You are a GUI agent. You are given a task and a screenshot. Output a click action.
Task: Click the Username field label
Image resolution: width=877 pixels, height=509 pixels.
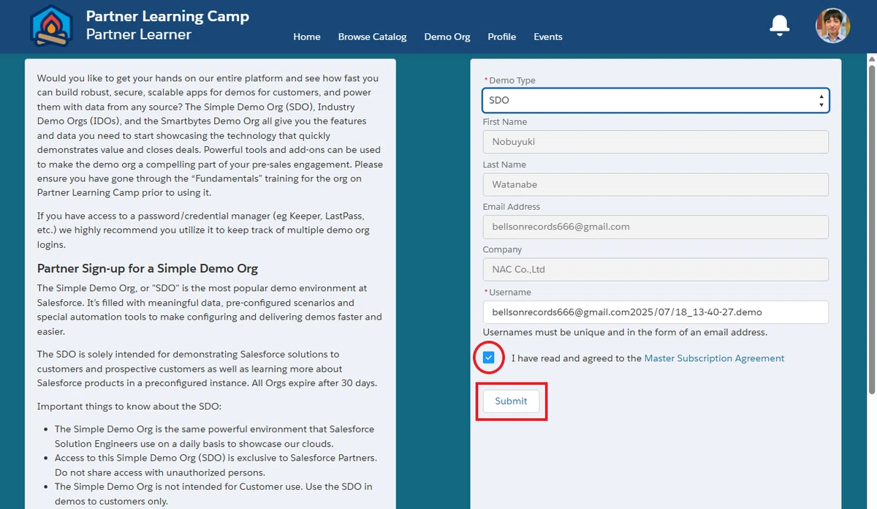point(510,292)
